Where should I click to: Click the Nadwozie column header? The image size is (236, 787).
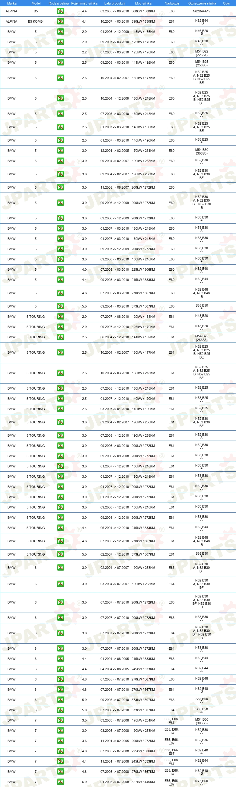(172, 3)
